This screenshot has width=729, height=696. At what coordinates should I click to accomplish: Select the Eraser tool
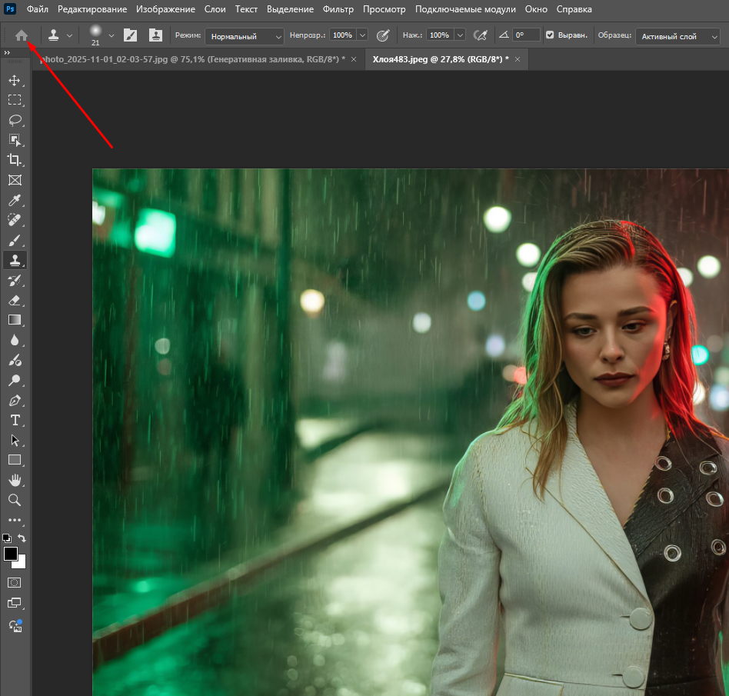click(x=15, y=300)
